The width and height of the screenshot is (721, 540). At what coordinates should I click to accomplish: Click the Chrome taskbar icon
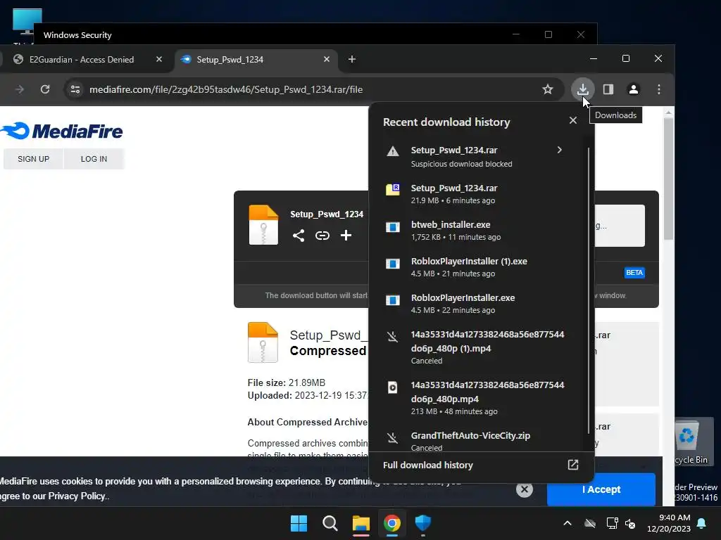click(391, 523)
